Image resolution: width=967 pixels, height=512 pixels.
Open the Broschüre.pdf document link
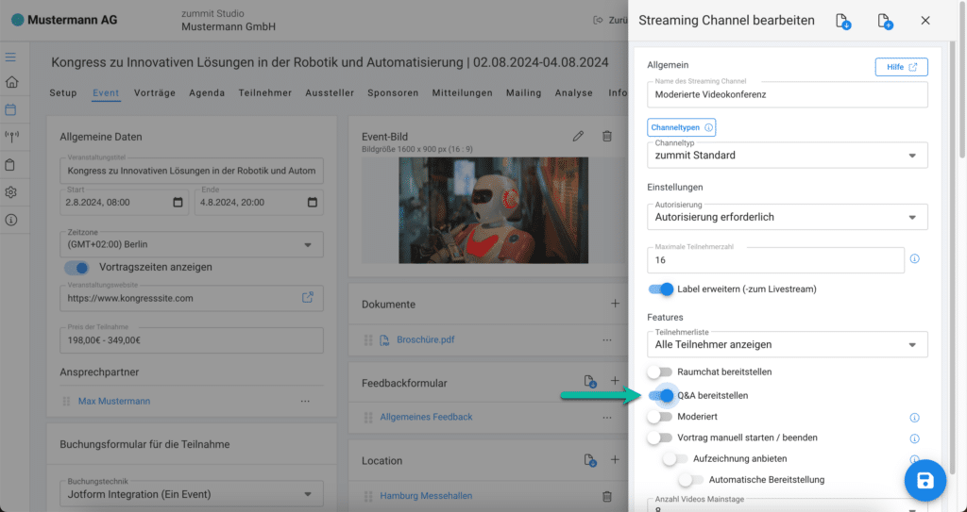425,339
